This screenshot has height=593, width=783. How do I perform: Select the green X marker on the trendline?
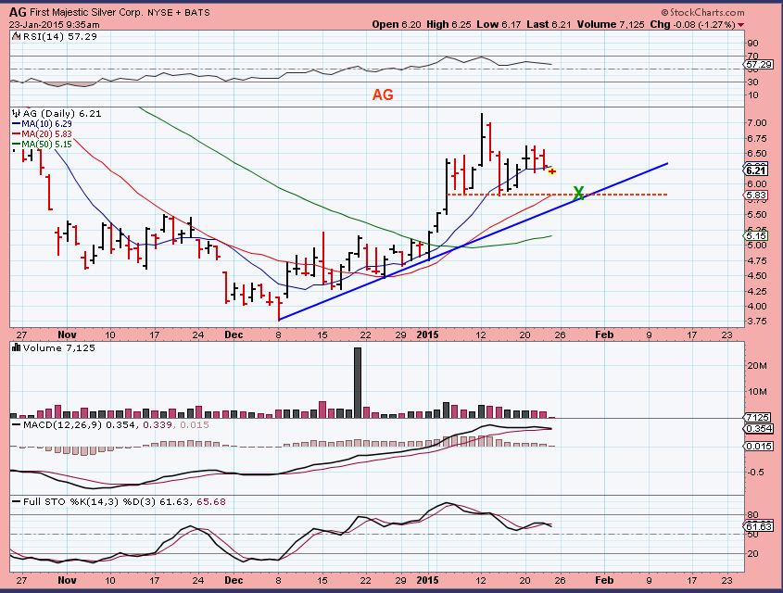click(x=578, y=193)
